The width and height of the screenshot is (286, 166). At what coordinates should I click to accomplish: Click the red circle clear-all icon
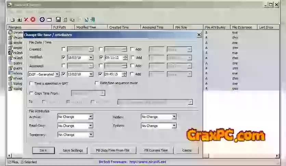point(33,19)
